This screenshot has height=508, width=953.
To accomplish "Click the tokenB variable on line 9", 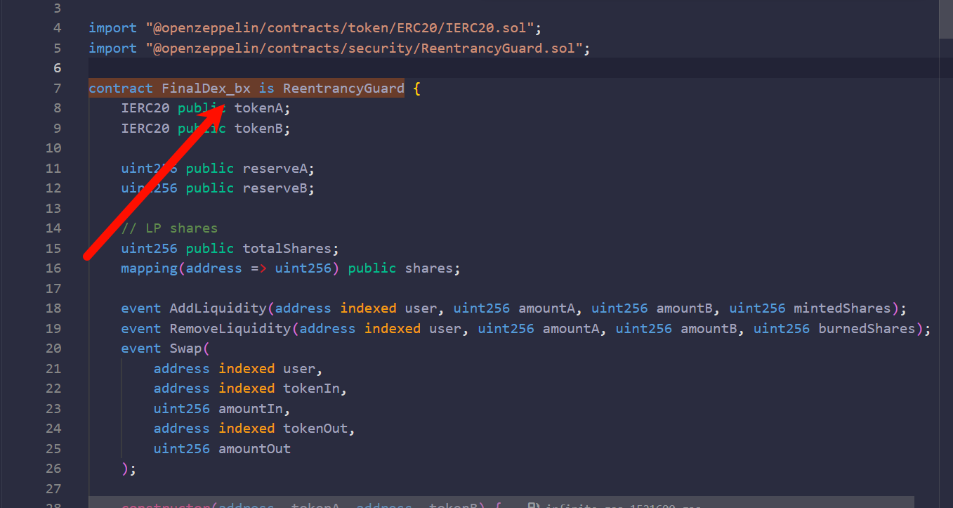I will (262, 129).
